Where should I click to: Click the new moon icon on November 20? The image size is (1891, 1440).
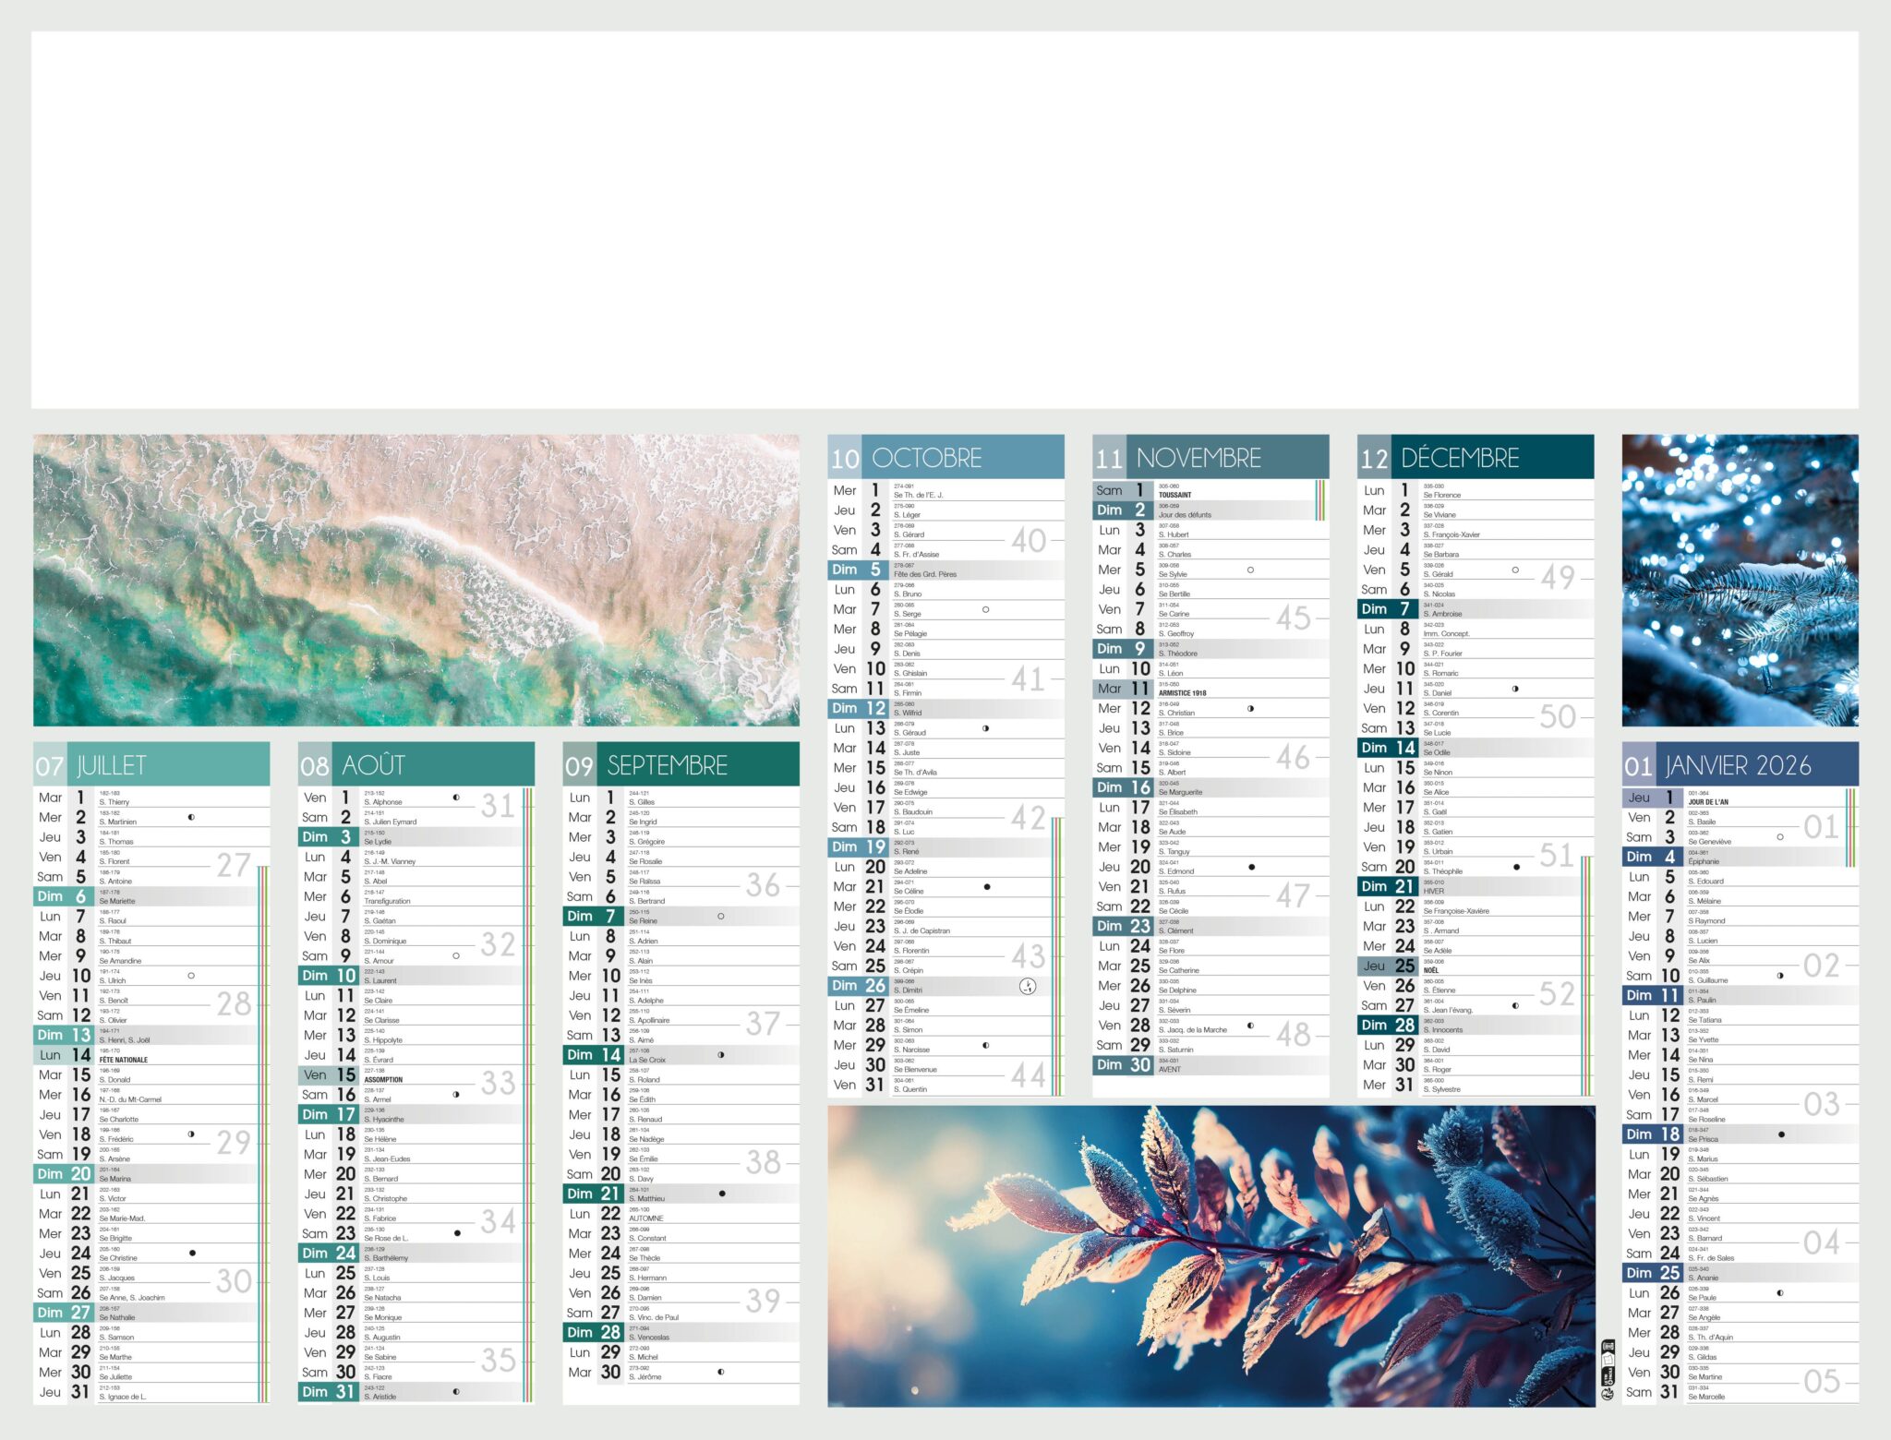pyautogui.click(x=1251, y=868)
